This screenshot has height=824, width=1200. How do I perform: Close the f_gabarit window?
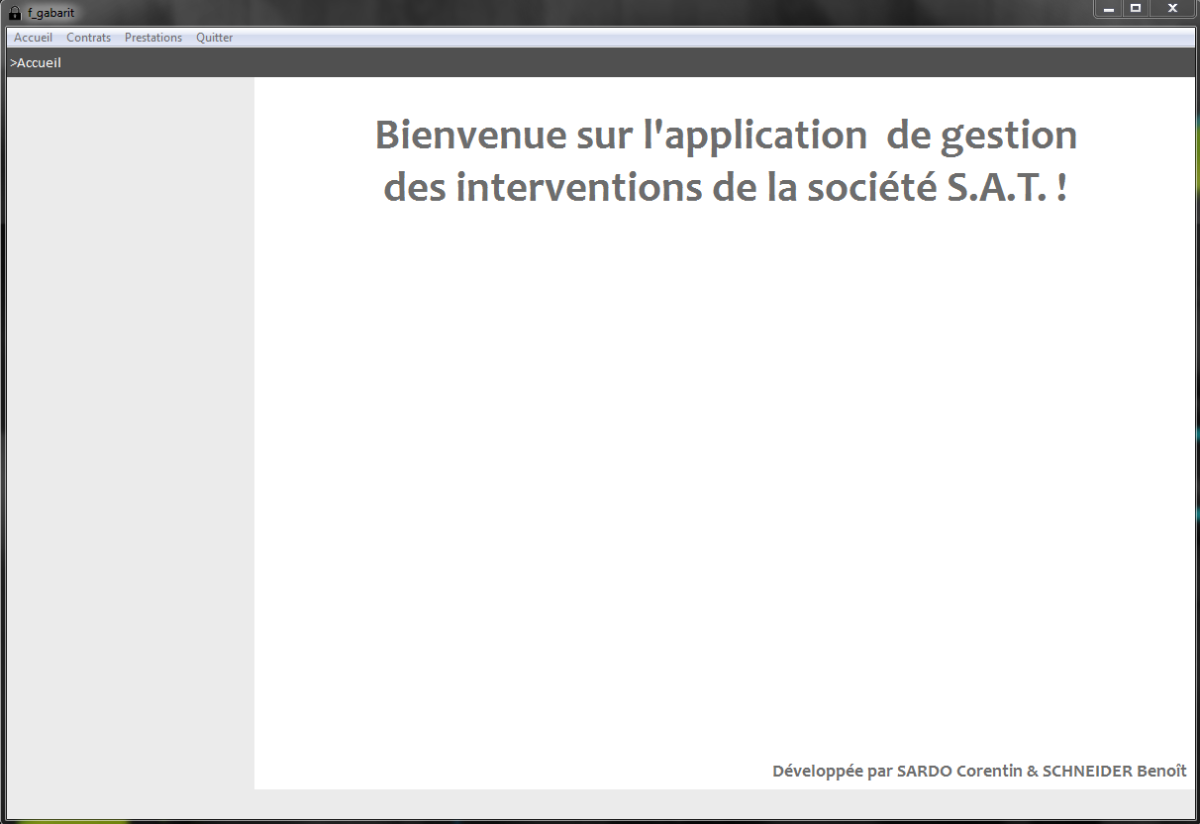1172,9
